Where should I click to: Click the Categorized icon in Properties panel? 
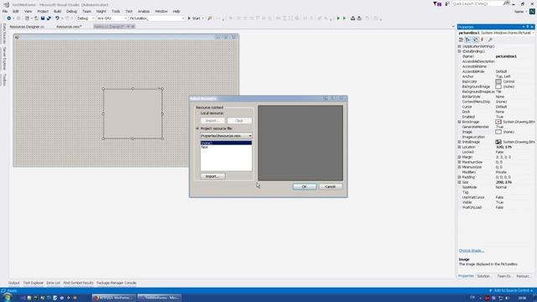[461, 39]
